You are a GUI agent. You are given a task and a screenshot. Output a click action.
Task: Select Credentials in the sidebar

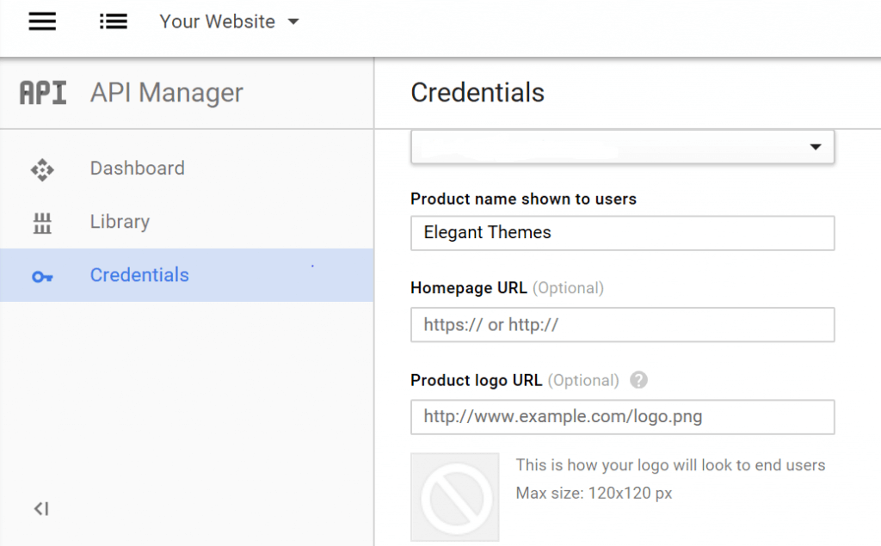point(187,275)
